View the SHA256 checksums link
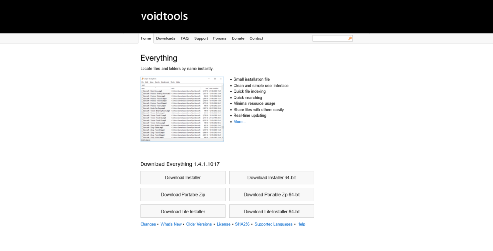Image resolution: width=493 pixels, height=251 pixels. pos(242,224)
